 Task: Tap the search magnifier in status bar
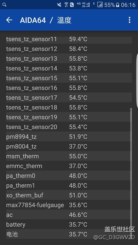click(4, 5)
